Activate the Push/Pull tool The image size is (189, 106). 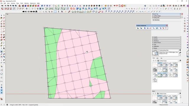click(x=4, y=35)
